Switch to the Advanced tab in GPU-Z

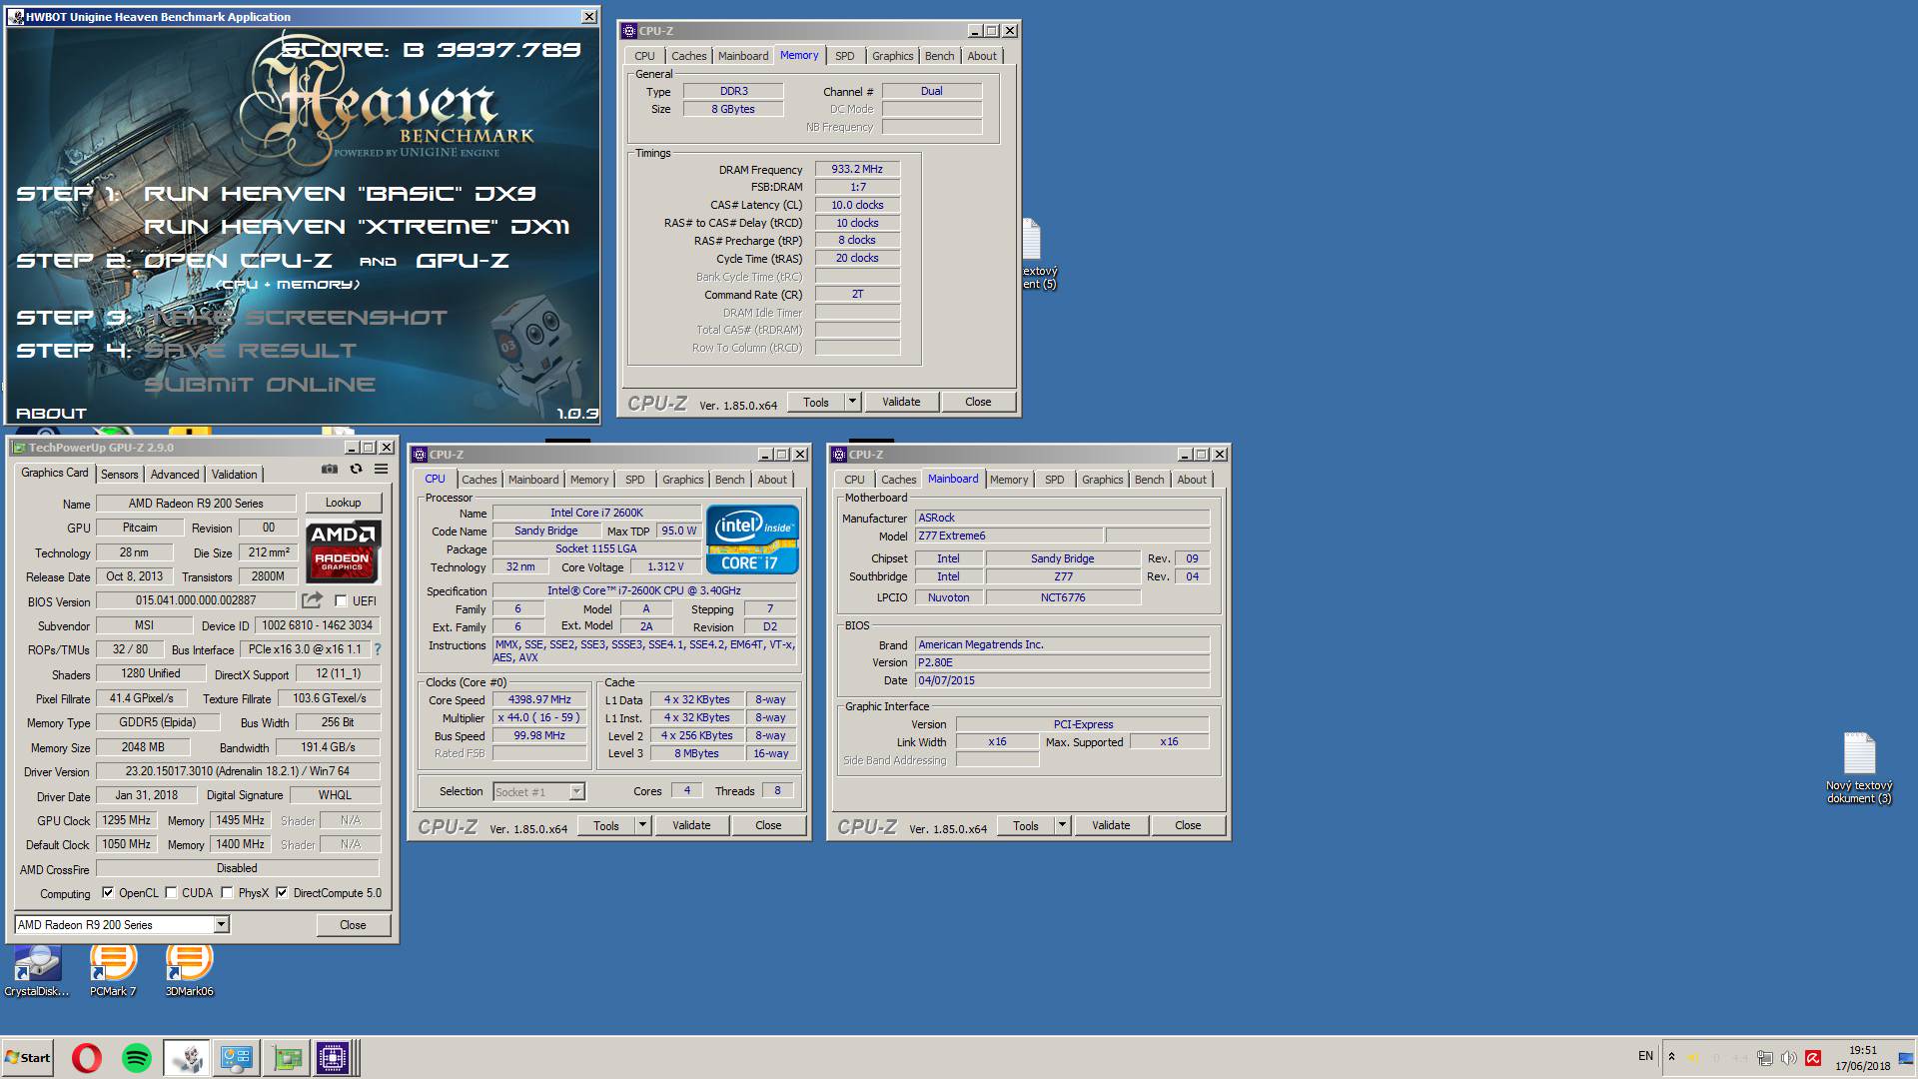tap(175, 475)
